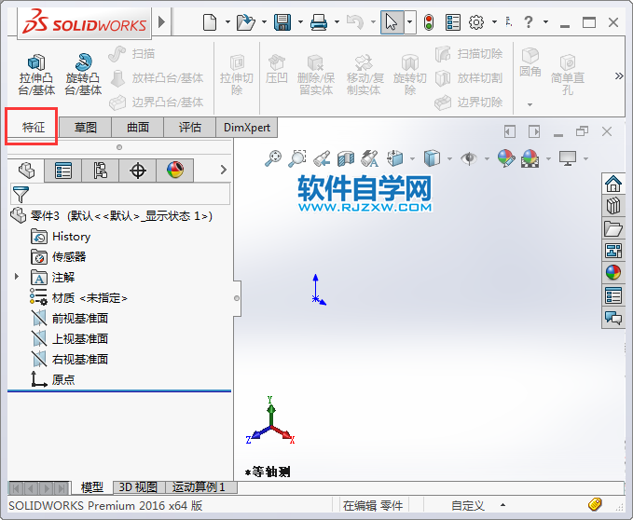Open the PropertyManager tab icon
The image size is (633, 520).
coord(63,171)
